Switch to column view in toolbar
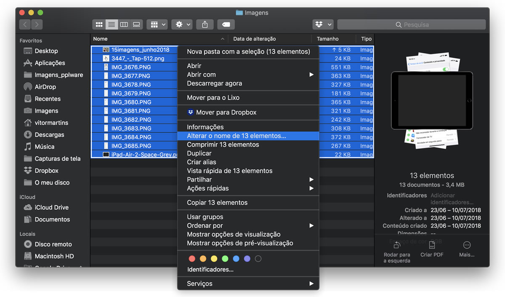The width and height of the screenshot is (505, 297). pyautogui.click(x=124, y=24)
